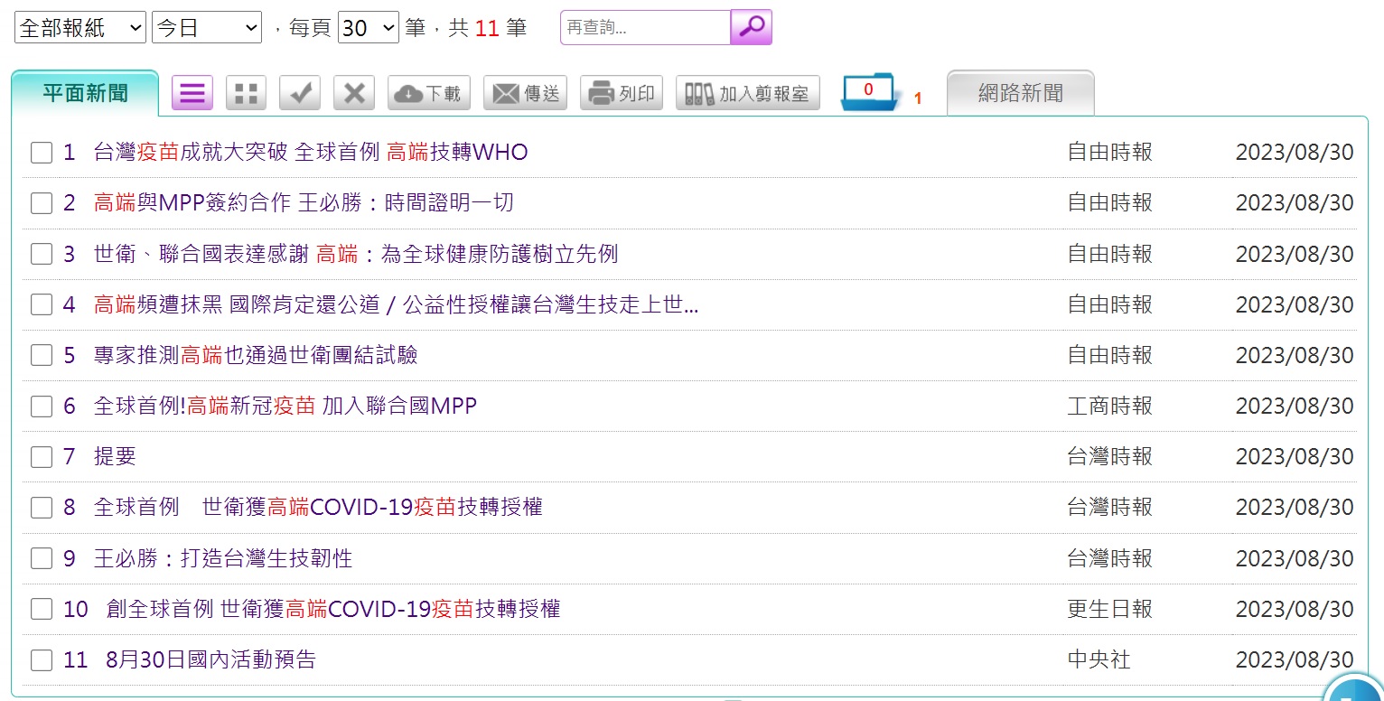This screenshot has width=1384, height=701.
Task: Open the 全部報紙 newspaper dropdown
Action: (x=80, y=28)
